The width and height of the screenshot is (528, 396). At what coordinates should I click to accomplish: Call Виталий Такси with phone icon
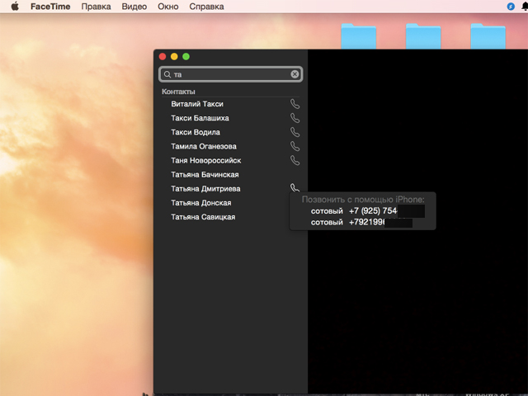click(x=295, y=104)
